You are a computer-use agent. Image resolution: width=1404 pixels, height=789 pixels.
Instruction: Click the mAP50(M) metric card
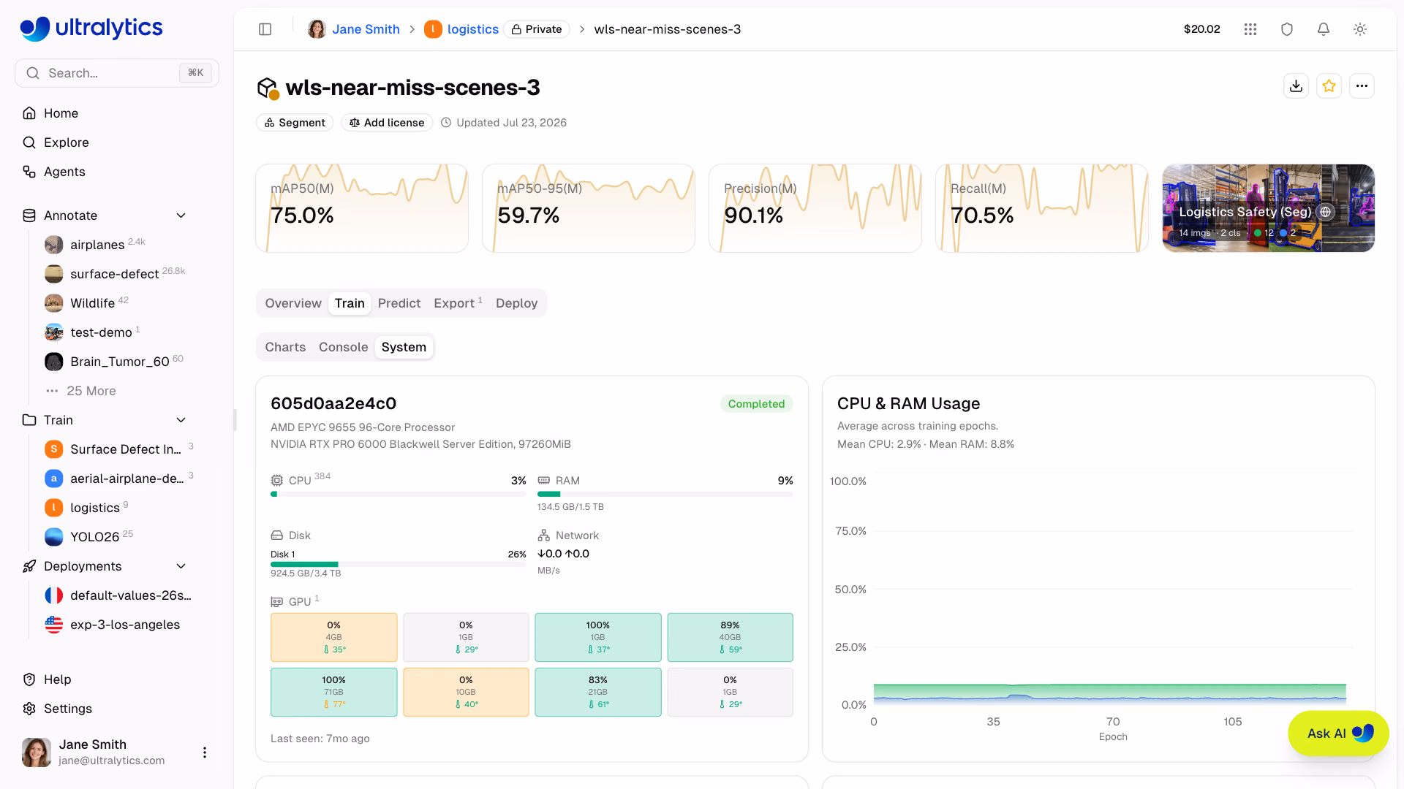[x=362, y=208]
